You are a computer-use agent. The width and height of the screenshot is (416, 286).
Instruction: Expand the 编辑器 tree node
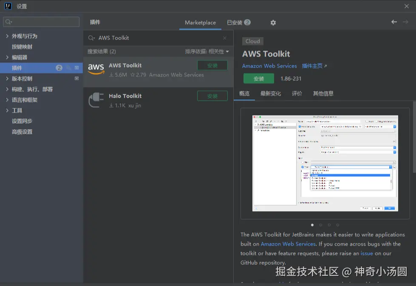(7, 57)
